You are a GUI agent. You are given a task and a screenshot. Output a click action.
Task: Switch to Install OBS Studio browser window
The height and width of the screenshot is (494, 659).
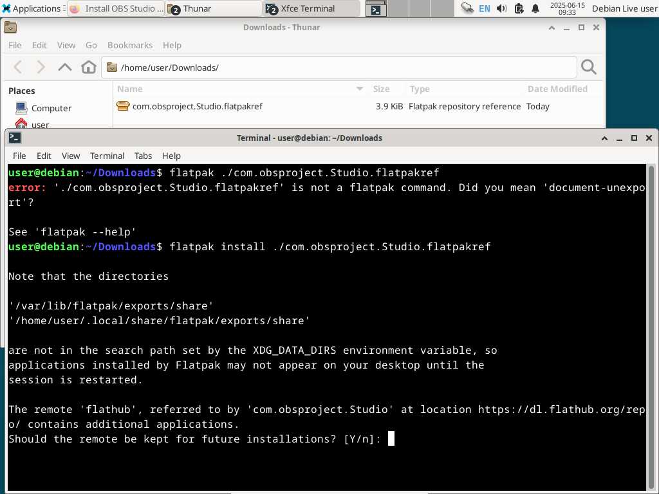[116, 8]
